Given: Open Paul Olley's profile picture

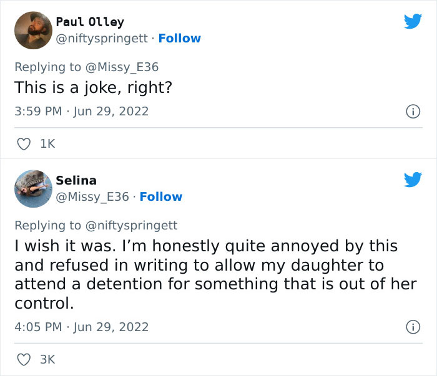Looking at the screenshot, I should coord(32,31).
